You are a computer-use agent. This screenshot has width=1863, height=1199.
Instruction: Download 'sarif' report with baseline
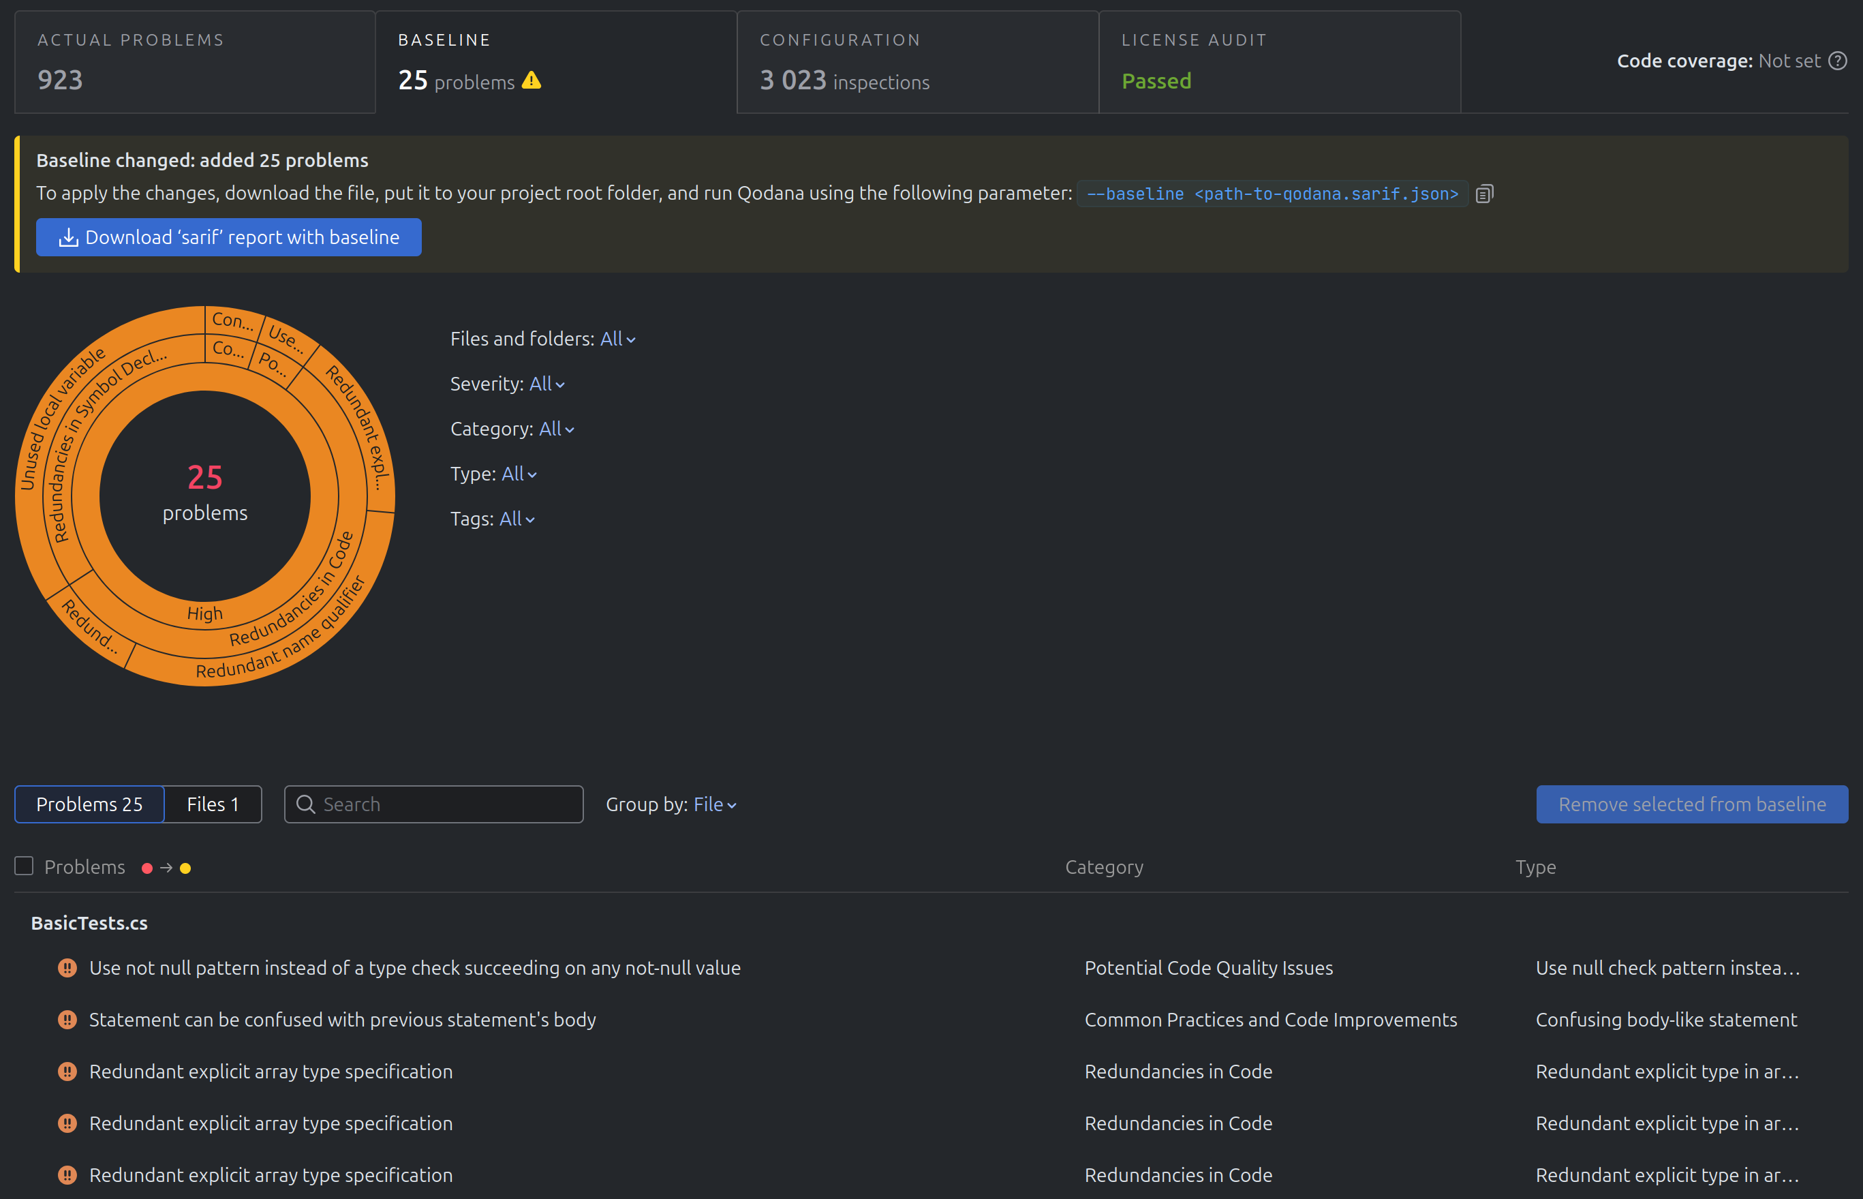(229, 237)
